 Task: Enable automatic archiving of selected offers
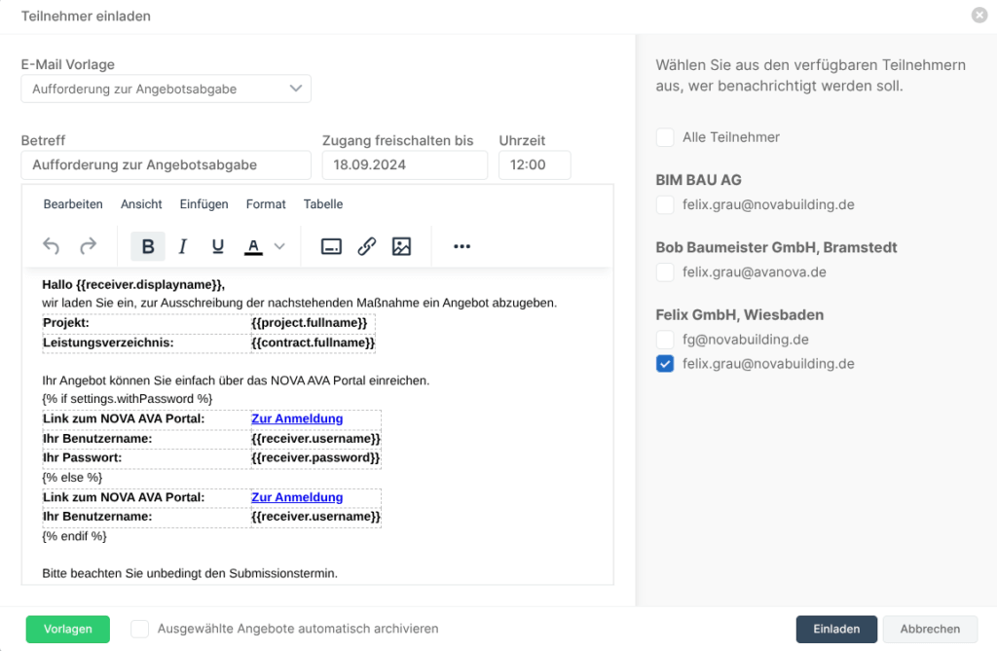140,629
